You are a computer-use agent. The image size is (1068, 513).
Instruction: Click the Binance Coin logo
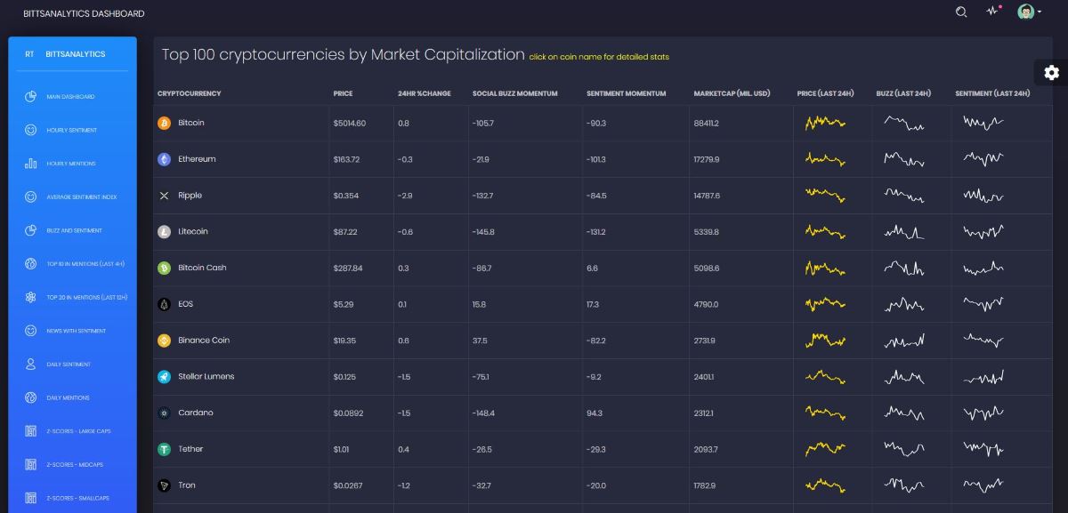(164, 341)
